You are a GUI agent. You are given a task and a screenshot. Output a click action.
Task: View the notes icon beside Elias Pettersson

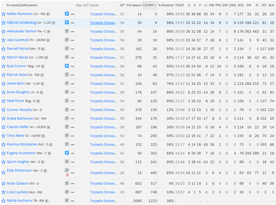click(x=67, y=170)
